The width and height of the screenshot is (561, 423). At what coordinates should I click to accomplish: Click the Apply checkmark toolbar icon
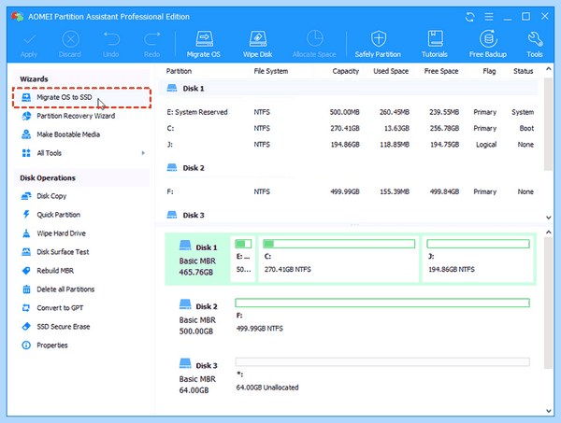pyautogui.click(x=29, y=39)
